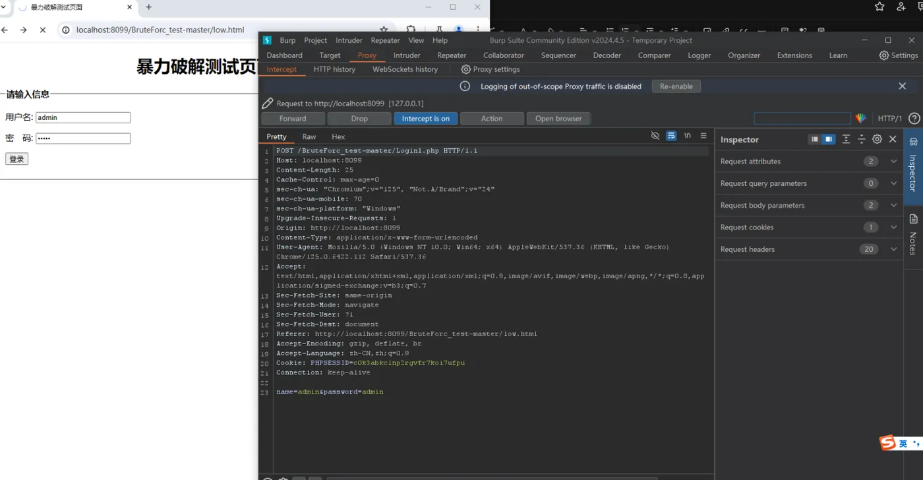Click the browser address bar URL

click(160, 30)
